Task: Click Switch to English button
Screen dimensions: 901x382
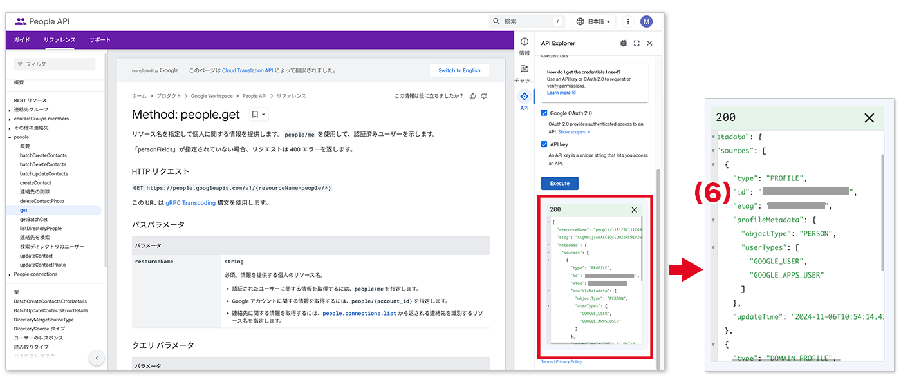Action: 460,70
